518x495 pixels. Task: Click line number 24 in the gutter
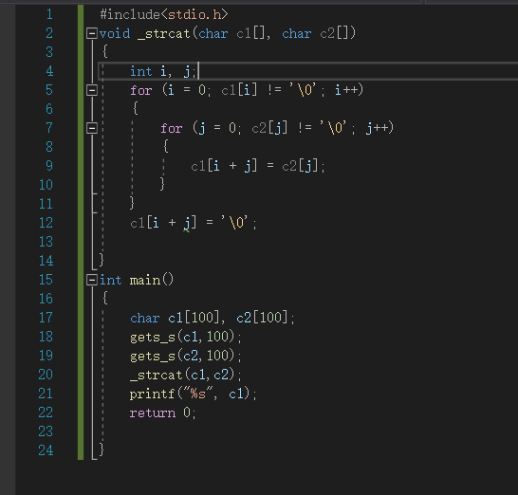46,450
